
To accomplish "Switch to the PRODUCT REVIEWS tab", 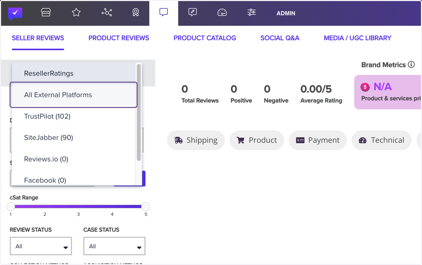I will tap(119, 38).
